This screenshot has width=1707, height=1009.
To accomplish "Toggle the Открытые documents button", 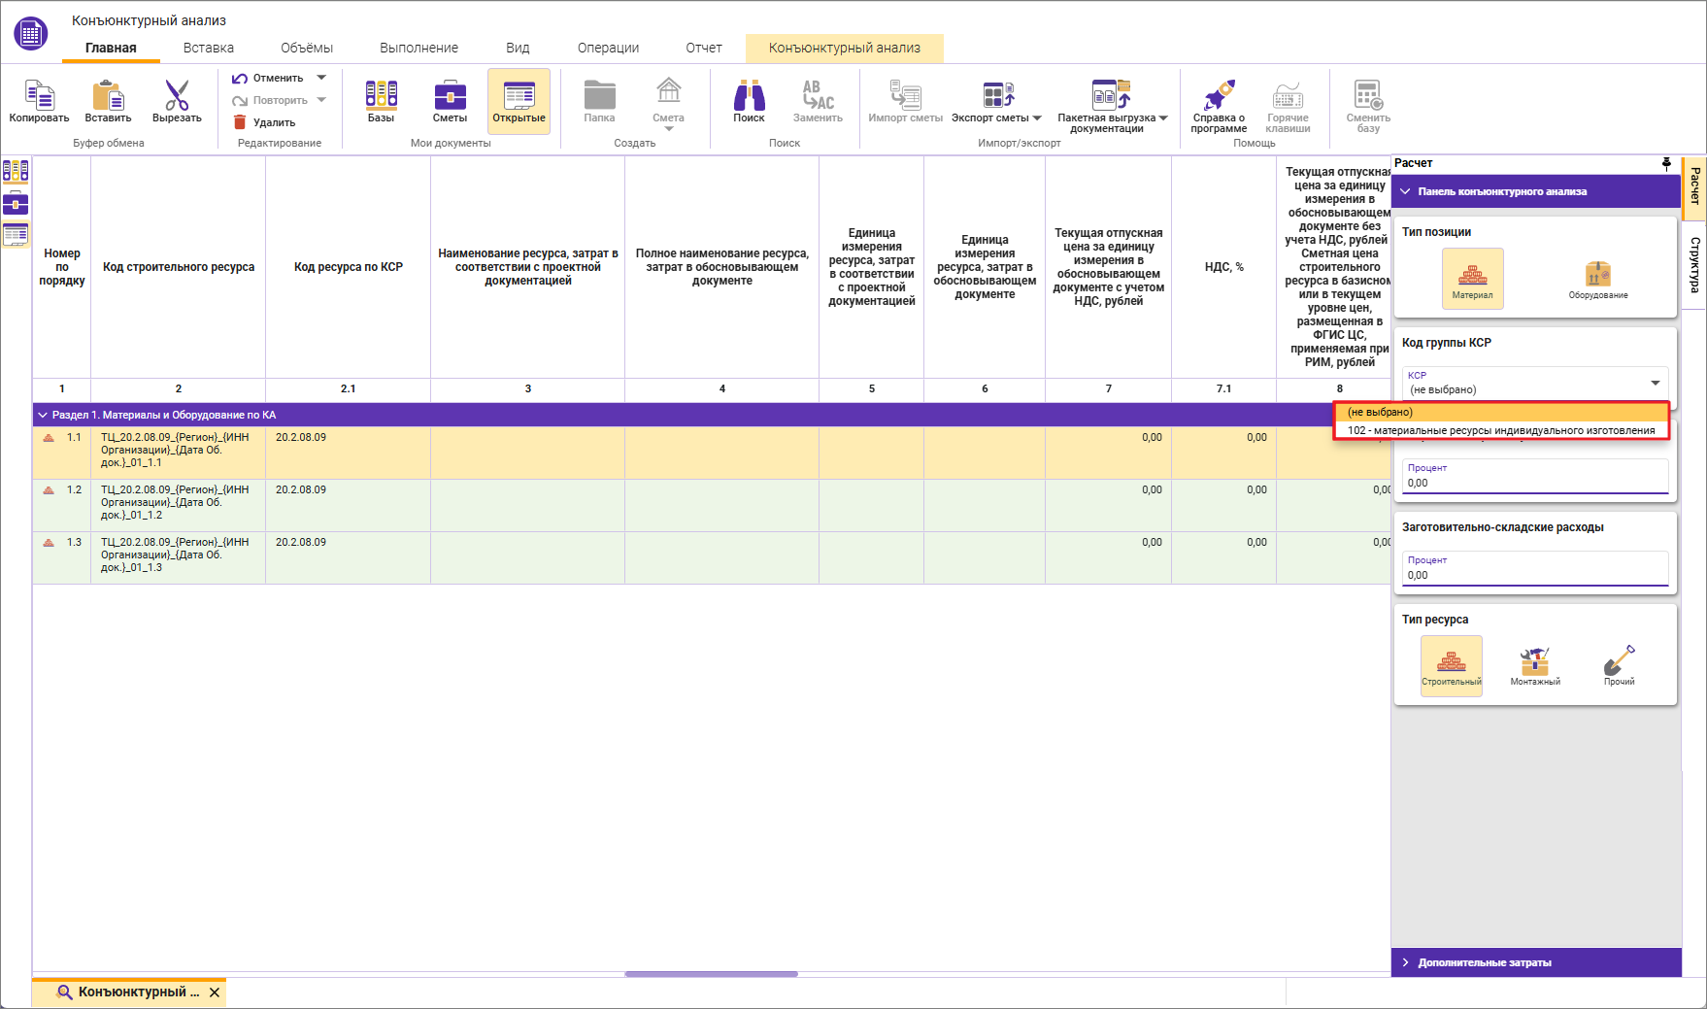I will tap(519, 101).
